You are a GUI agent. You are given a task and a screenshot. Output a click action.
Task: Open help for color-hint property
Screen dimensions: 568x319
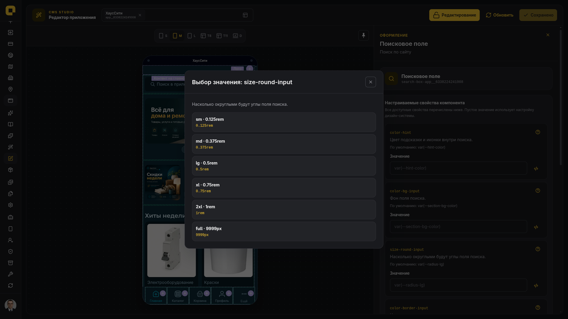tap(538, 132)
